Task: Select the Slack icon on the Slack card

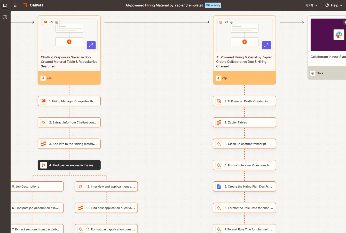Action: pos(313,73)
